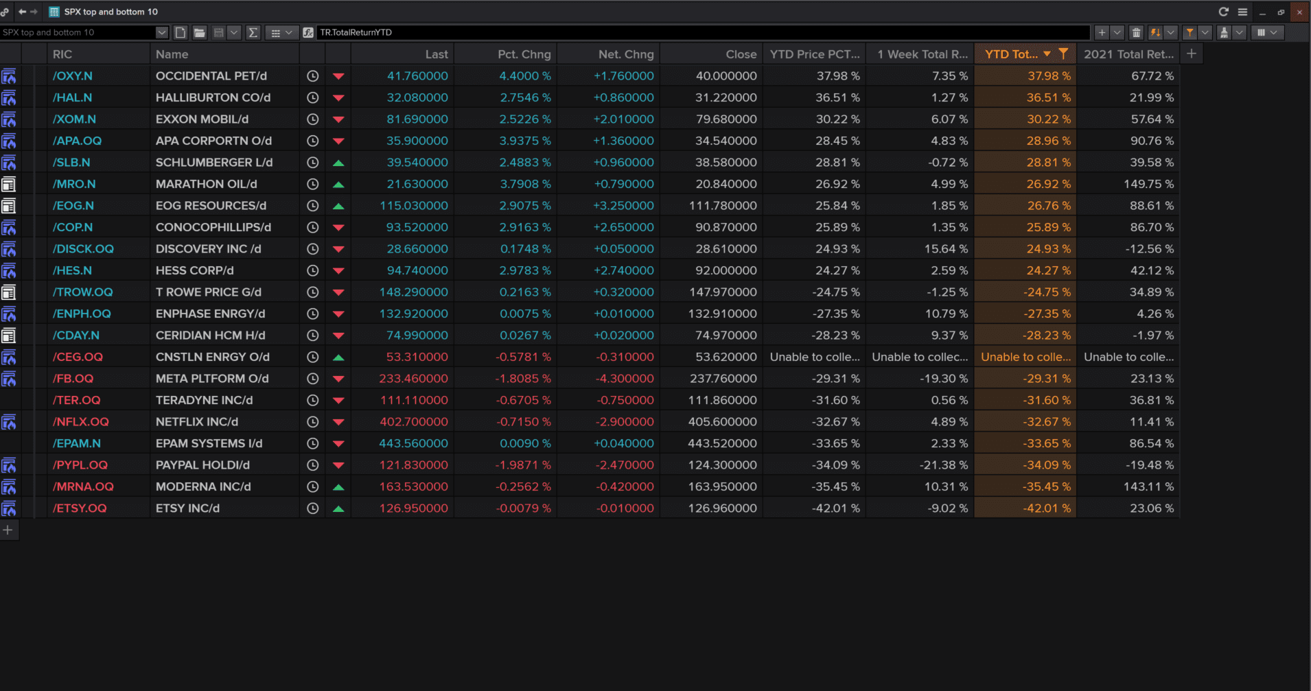Open the /NFLX.OQ instrument link
This screenshot has height=691, width=1311.
click(81, 422)
